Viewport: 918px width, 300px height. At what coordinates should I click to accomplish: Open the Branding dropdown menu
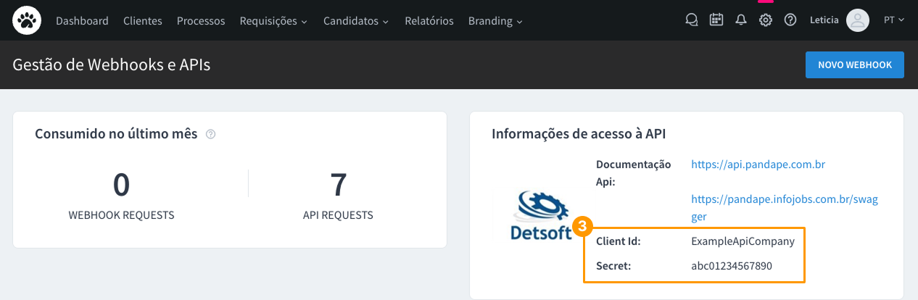coord(495,21)
